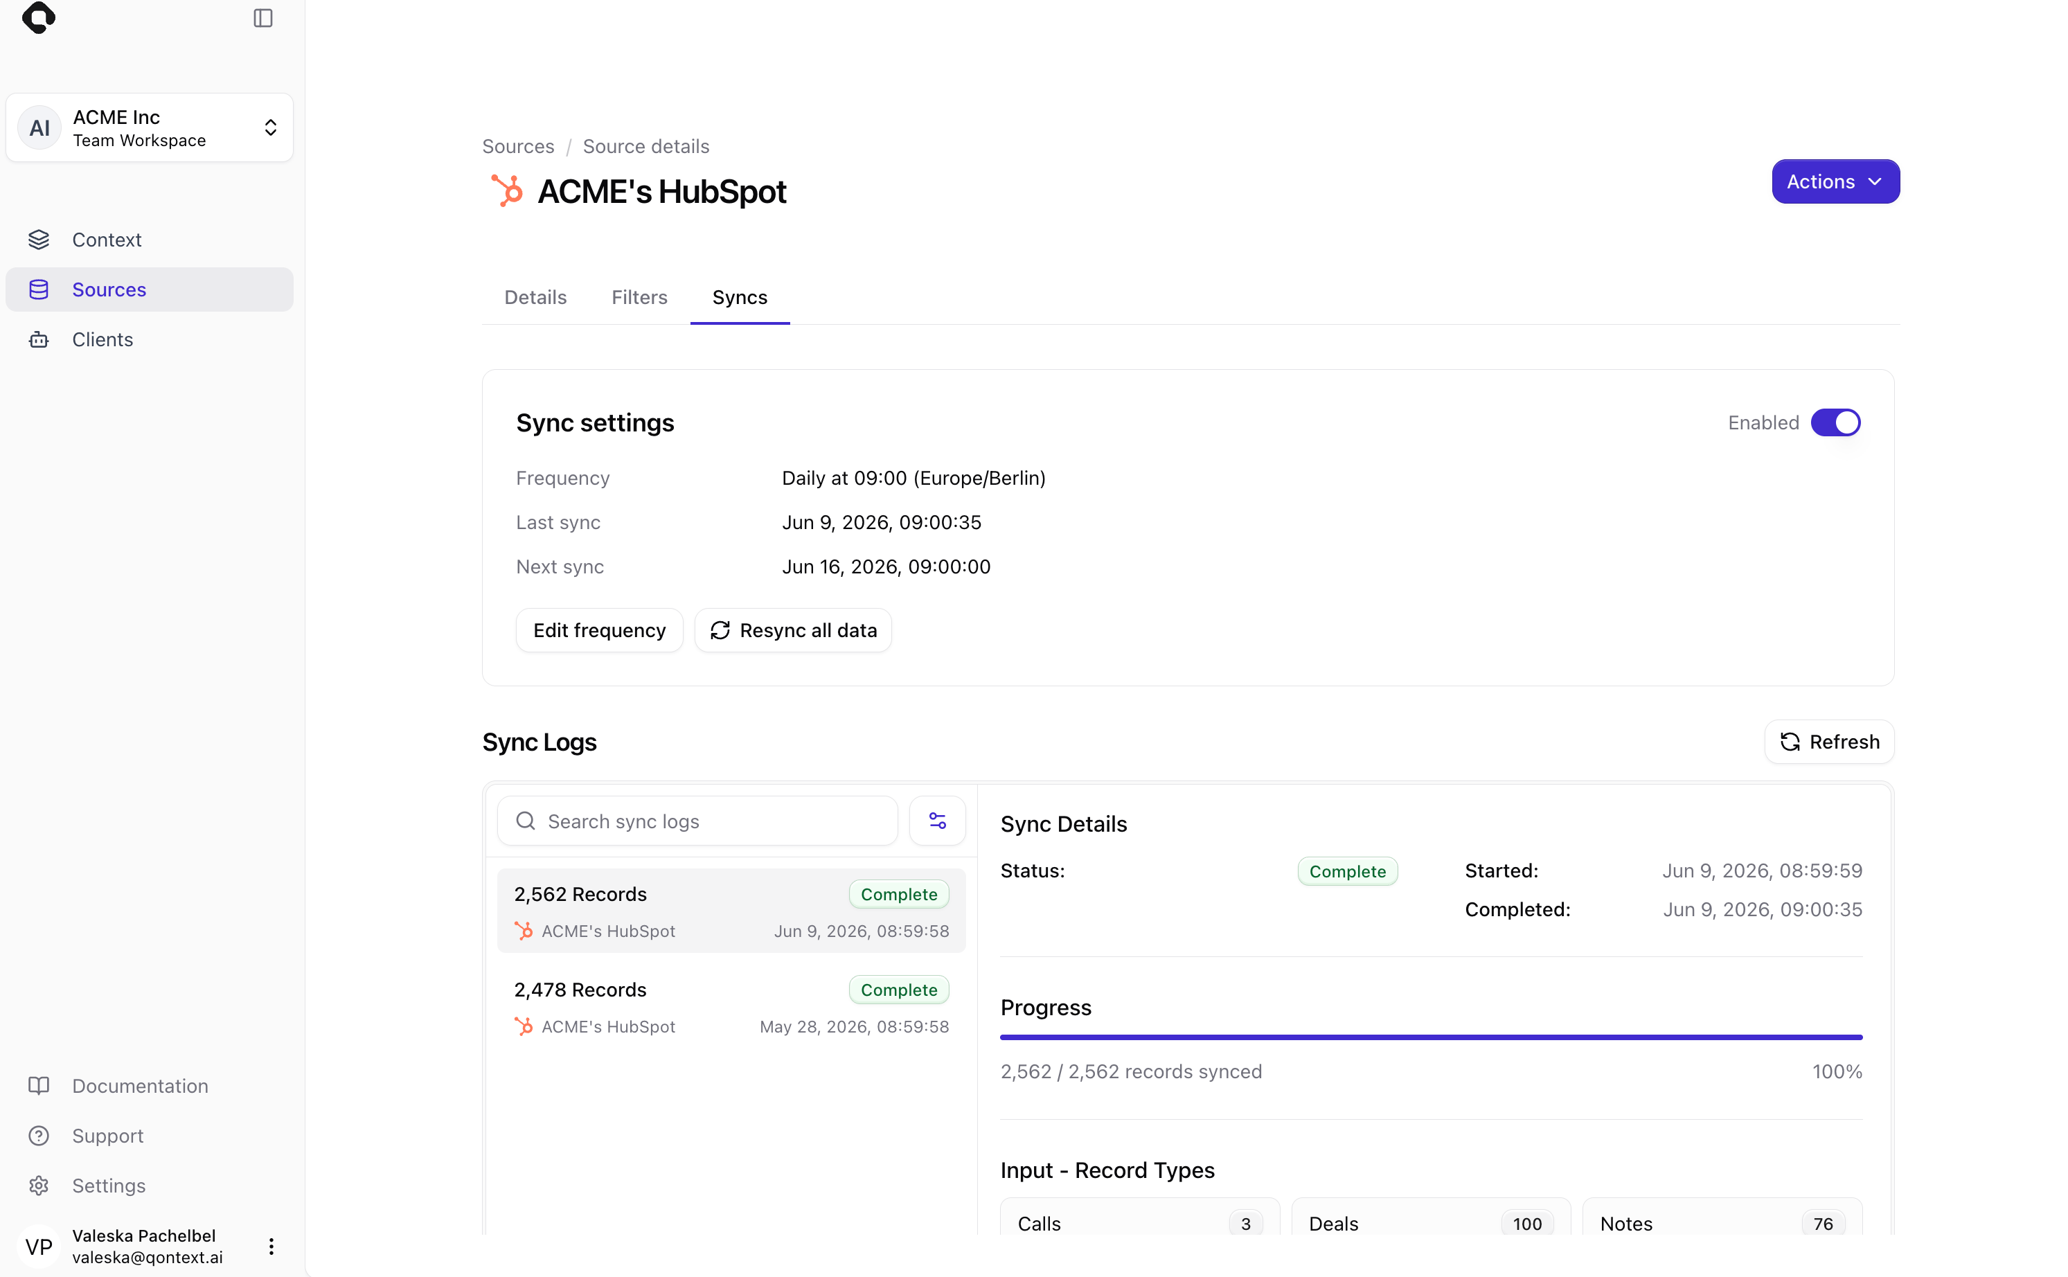Click the Settings gear icon

[x=39, y=1186]
